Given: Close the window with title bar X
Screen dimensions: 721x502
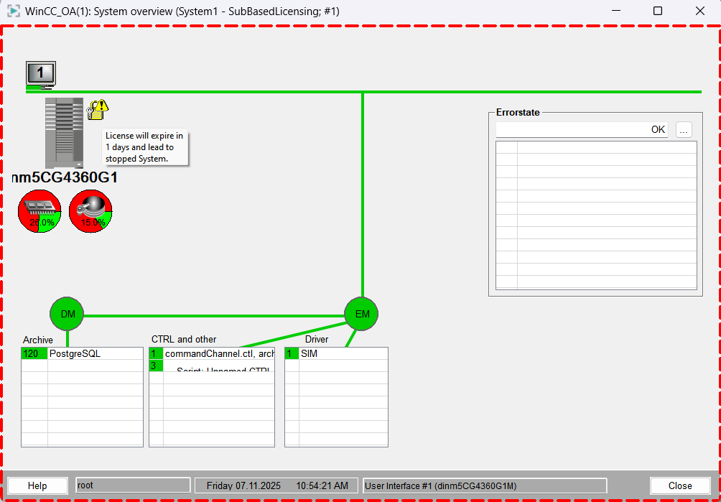Looking at the screenshot, I should tap(700, 11).
